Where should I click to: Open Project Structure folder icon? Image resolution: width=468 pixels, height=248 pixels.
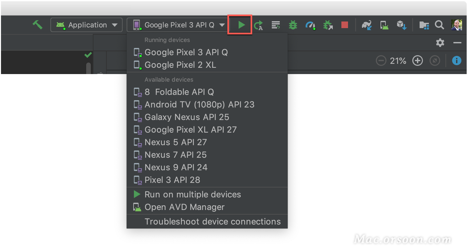[x=424, y=25]
